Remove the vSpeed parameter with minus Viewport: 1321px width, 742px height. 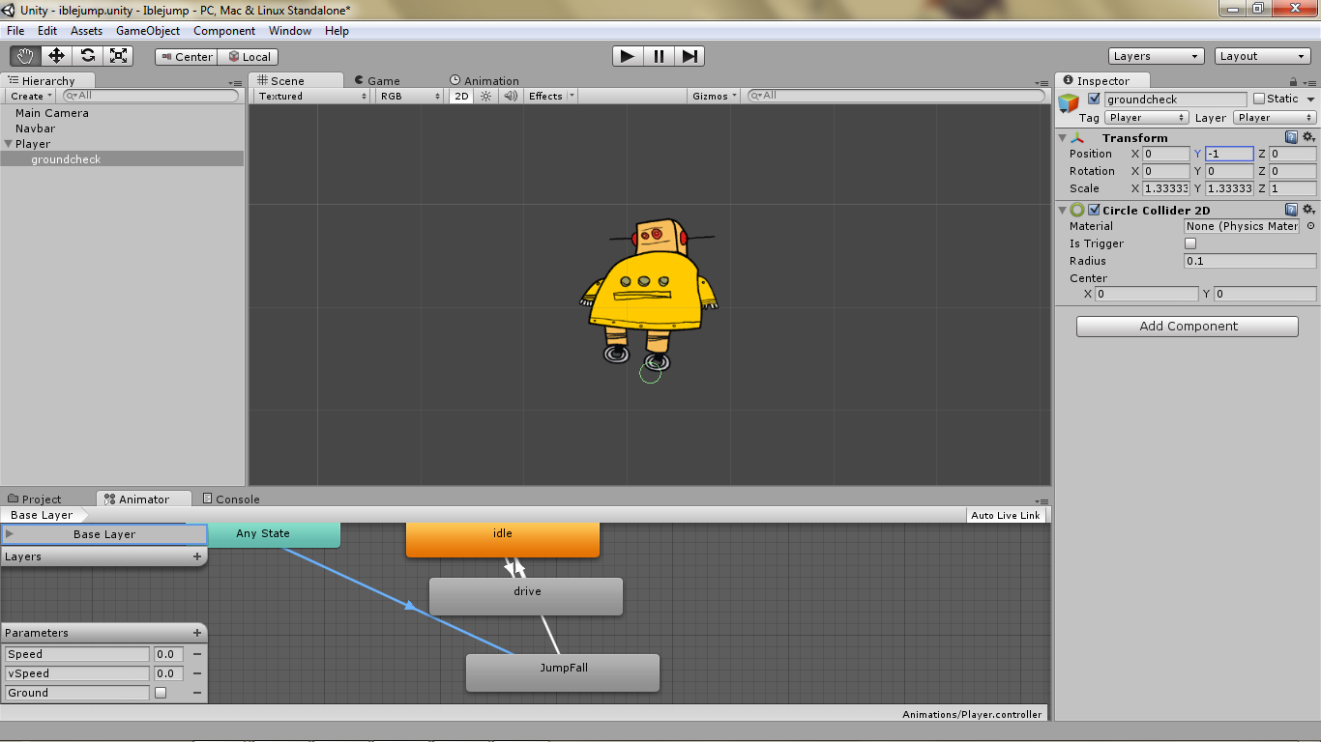pos(197,673)
